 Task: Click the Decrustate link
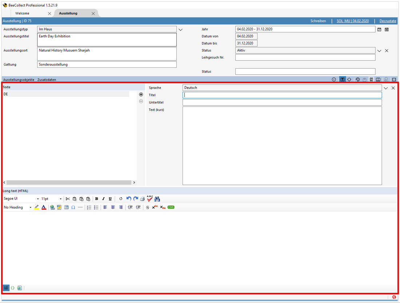click(x=388, y=21)
